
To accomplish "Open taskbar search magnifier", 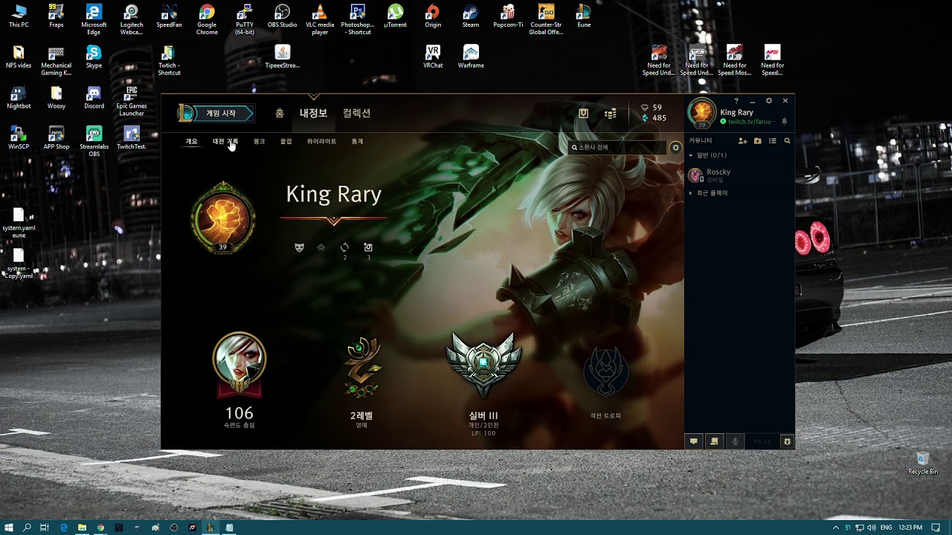I will point(27,528).
